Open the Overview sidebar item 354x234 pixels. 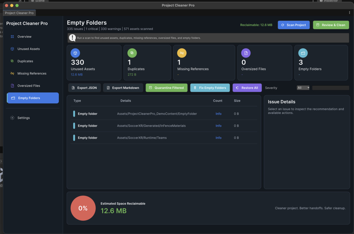(32, 37)
